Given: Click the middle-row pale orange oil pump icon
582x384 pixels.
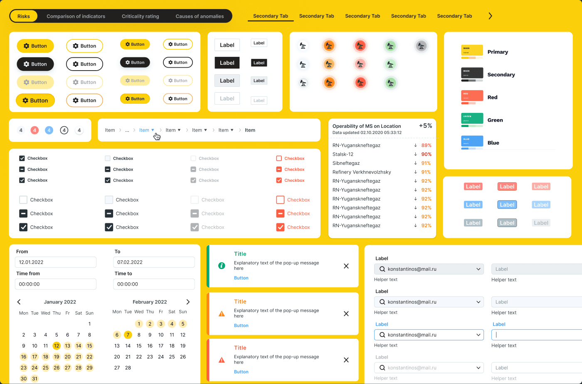Looking at the screenshot, I should pyautogui.click(x=329, y=64).
